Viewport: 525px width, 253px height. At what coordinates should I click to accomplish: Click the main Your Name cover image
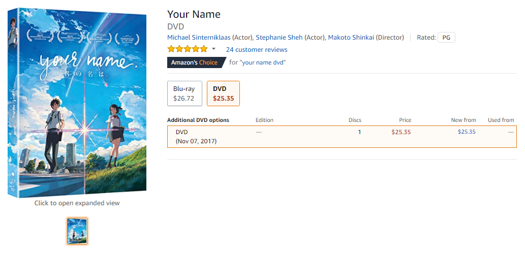coord(78,103)
